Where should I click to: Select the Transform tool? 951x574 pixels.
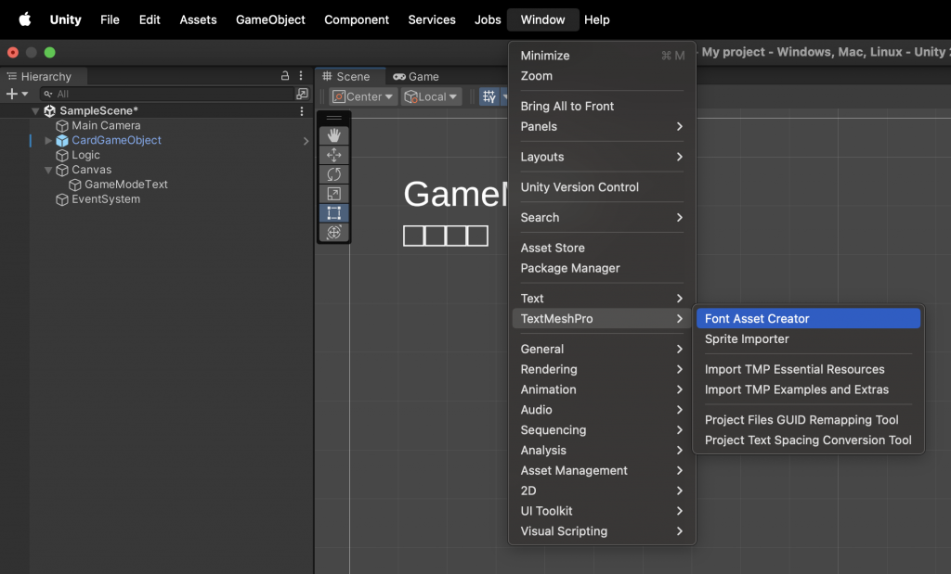pos(333,233)
